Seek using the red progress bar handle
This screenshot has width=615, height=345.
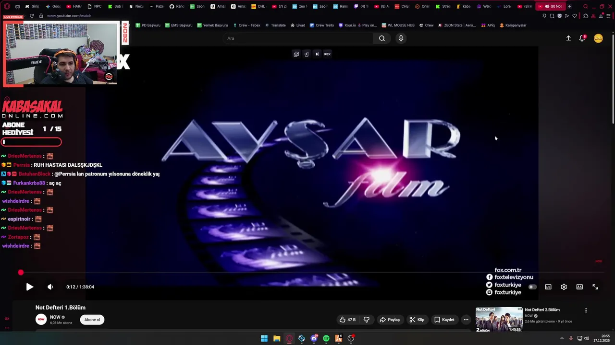[21, 273]
